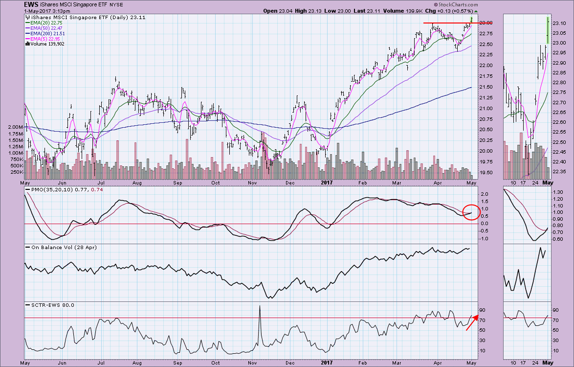The height and width of the screenshot is (367, 574).
Task: Click the red horizontal resistance line
Action: (x=450, y=23)
